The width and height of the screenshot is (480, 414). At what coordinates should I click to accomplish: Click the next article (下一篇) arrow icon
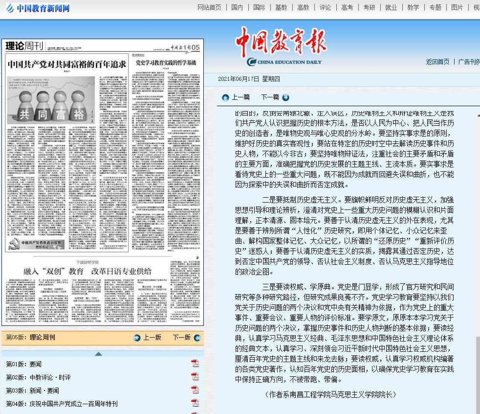pos(285,97)
